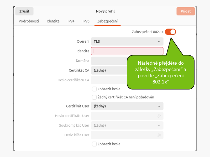Tick Zobrazit hesla below Heslo klíče User
This screenshot has height=157, width=210.
[x=94, y=144]
